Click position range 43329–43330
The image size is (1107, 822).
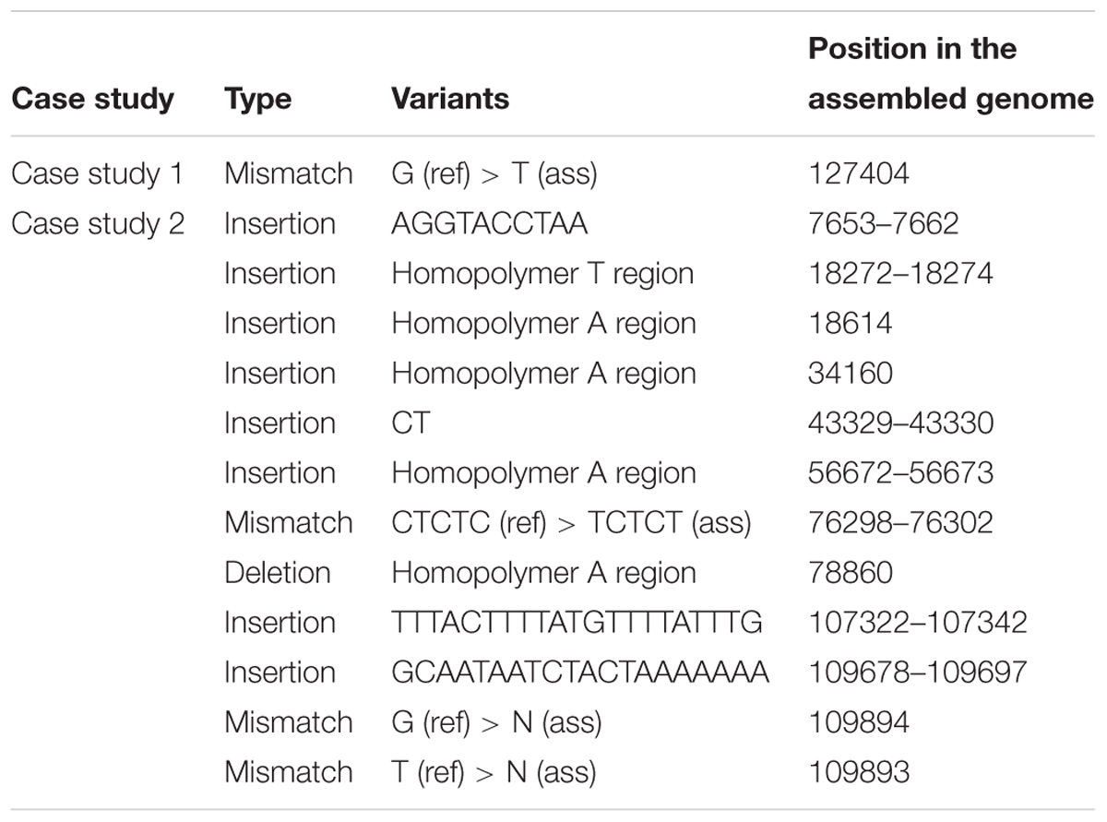pos(901,423)
